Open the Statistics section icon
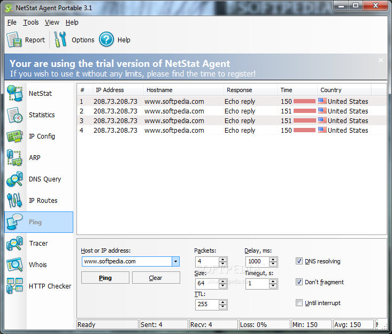This screenshot has height=334, width=392. 15,115
